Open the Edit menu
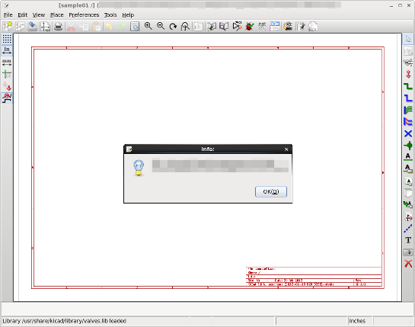This screenshot has width=415, height=327. 23,15
